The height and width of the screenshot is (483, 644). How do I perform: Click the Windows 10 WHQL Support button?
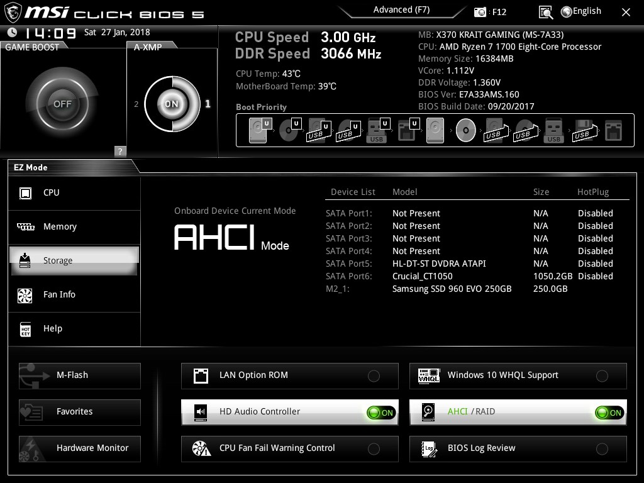(x=518, y=375)
